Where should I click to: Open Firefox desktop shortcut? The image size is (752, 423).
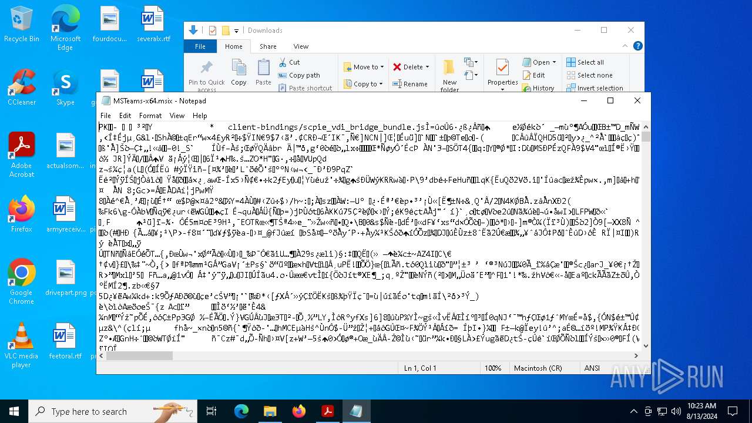click(22, 214)
